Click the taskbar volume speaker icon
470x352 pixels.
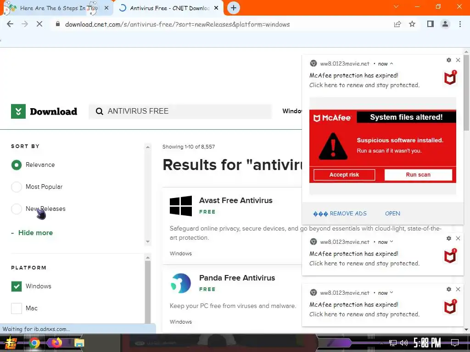click(404, 343)
